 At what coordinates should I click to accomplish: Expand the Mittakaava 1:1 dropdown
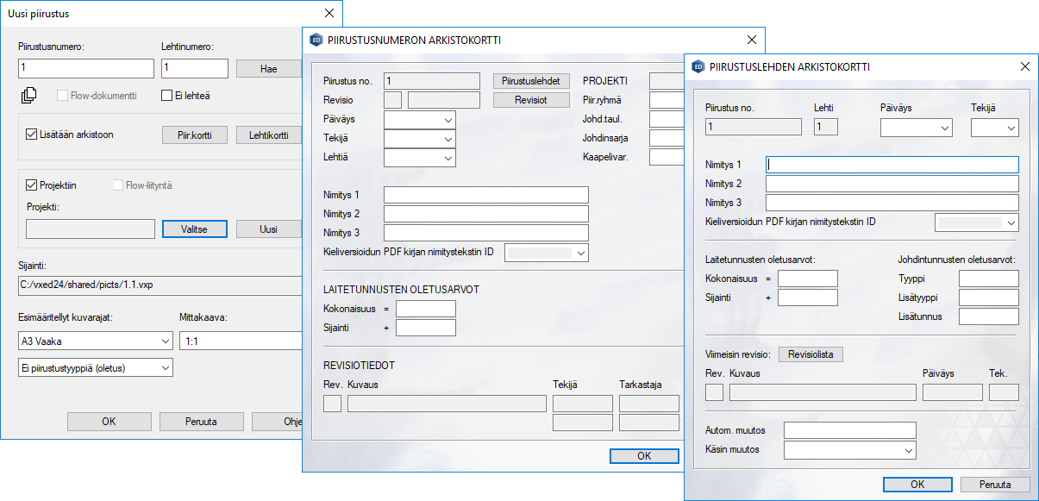241,341
